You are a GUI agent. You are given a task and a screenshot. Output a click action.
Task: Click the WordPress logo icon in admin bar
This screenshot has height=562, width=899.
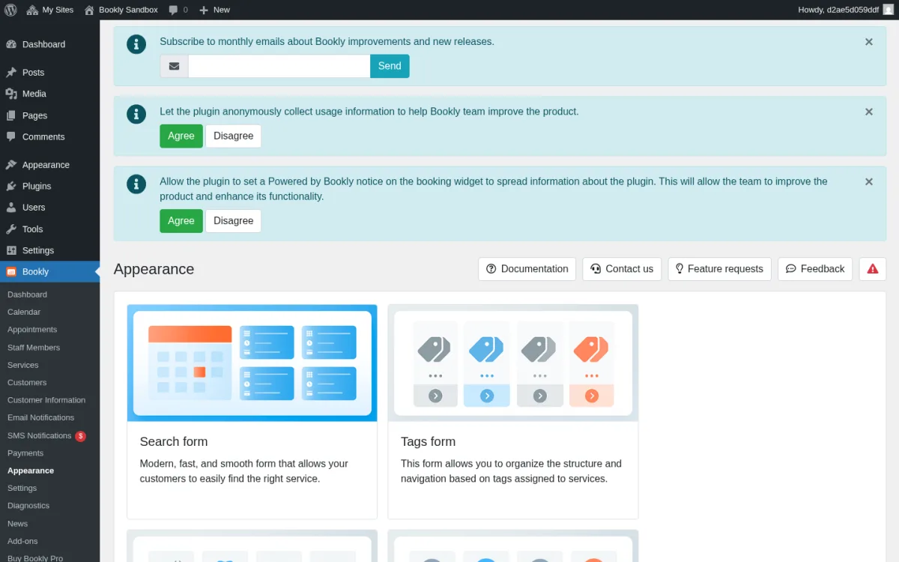(10, 10)
